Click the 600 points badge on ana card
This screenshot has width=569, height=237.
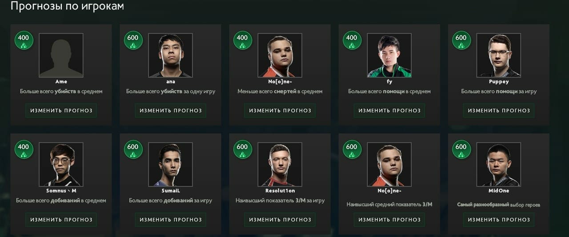(x=133, y=40)
